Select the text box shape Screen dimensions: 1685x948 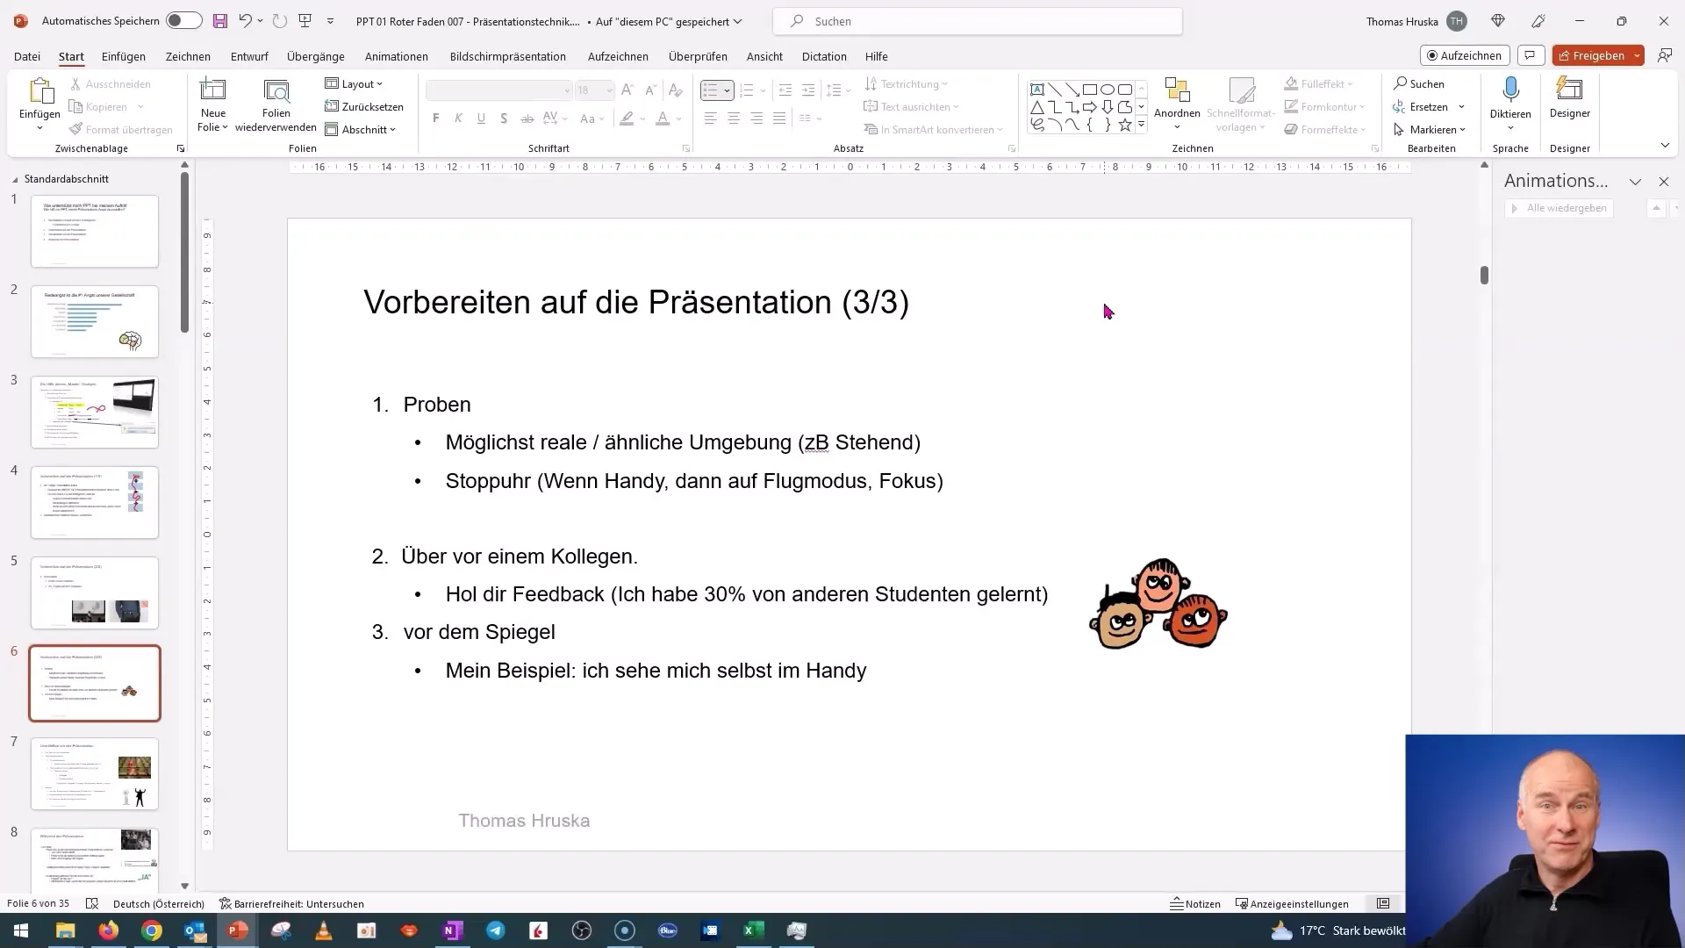coord(1037,90)
